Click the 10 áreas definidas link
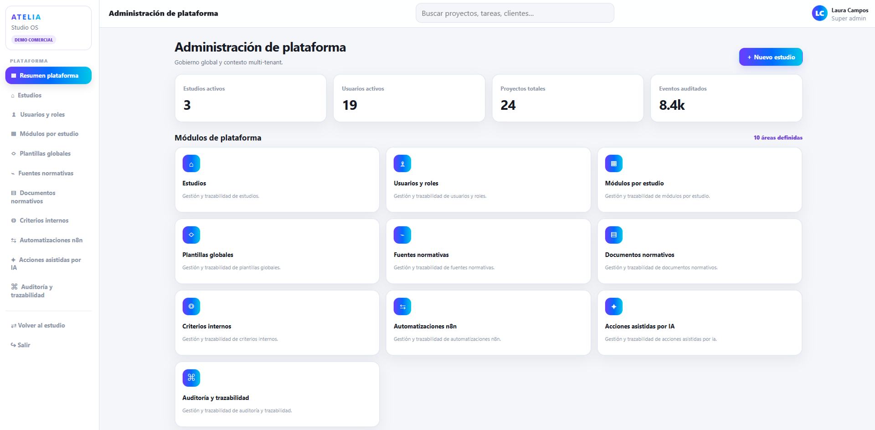875x430 pixels. click(x=778, y=138)
